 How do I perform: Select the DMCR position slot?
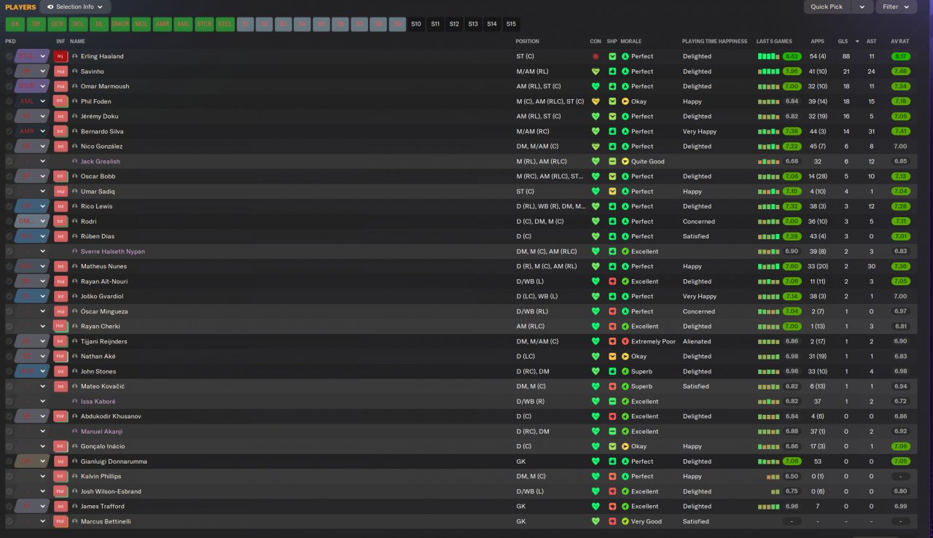point(120,24)
